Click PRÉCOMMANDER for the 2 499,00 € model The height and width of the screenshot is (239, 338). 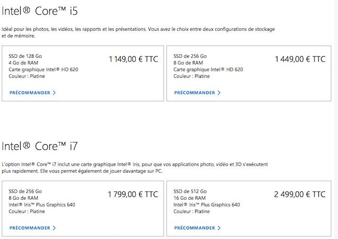pos(195,228)
